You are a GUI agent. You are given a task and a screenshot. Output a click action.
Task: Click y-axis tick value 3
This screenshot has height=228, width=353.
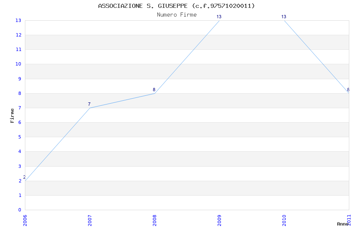(20, 166)
